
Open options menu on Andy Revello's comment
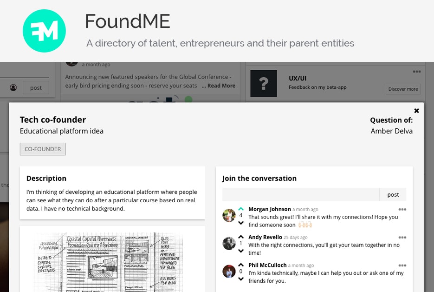402,238
